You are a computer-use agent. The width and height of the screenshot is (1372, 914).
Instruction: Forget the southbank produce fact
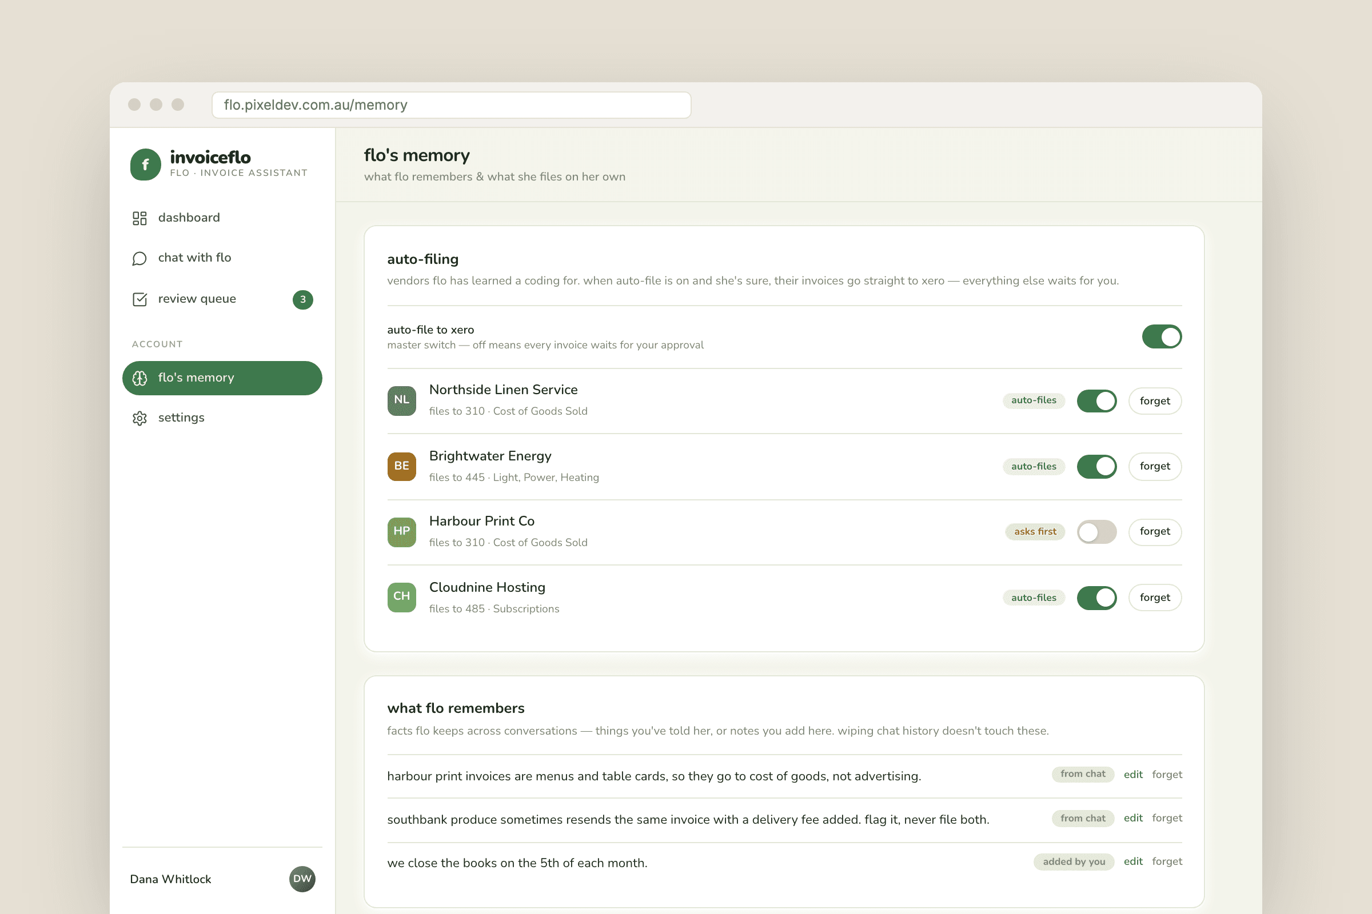point(1167,818)
